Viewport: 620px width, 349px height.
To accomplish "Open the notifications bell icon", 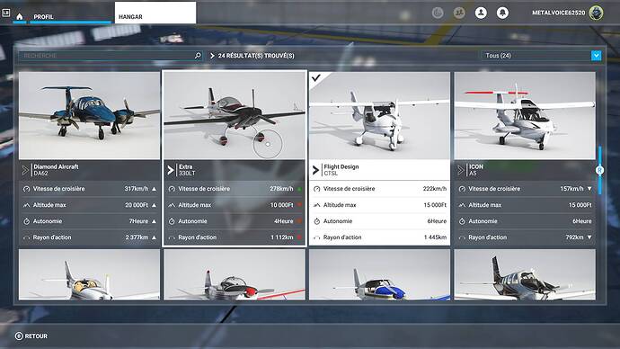I will [x=502, y=13].
